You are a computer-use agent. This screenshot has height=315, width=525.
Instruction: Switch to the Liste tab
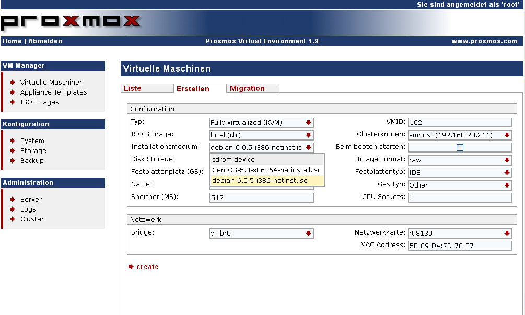(x=147, y=88)
